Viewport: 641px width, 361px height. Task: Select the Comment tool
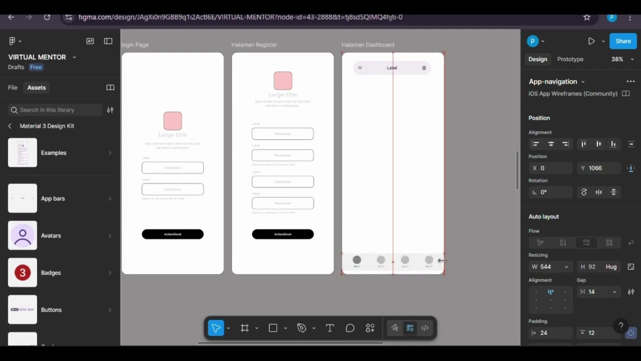click(350, 328)
